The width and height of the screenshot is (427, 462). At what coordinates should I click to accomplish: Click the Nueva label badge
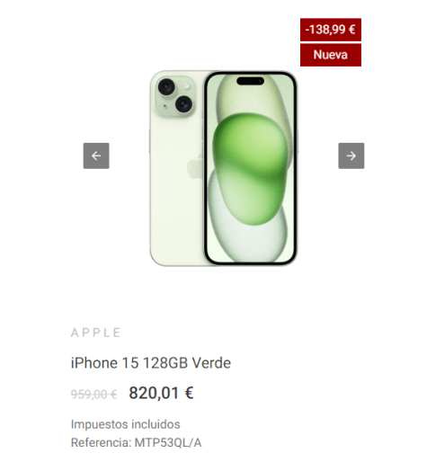click(331, 55)
